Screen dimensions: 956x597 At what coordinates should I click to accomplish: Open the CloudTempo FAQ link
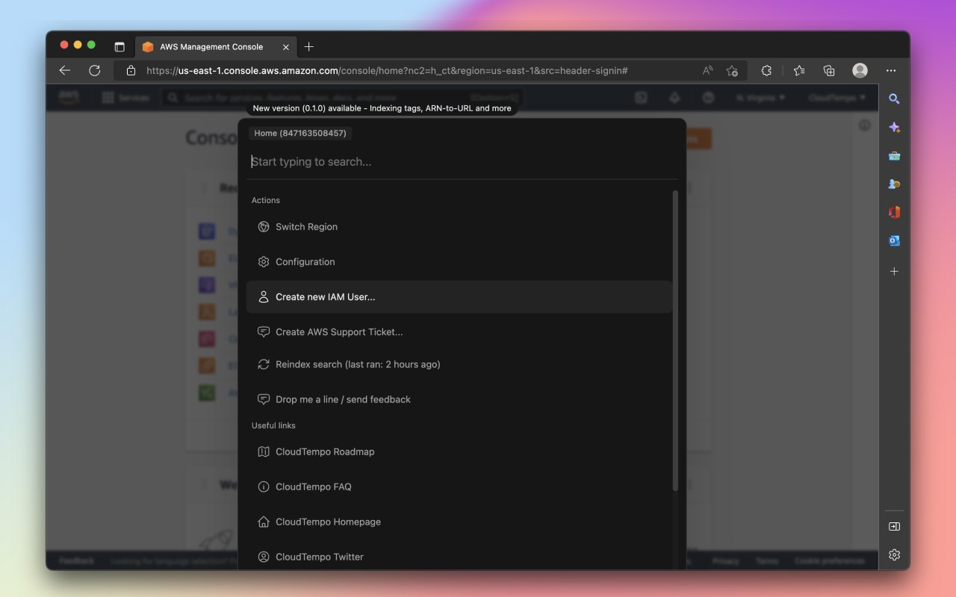(459, 487)
